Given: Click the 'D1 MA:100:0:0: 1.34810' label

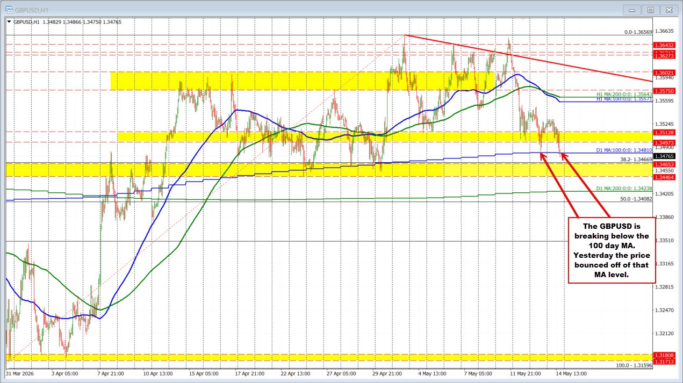Looking at the screenshot, I should click(x=624, y=151).
